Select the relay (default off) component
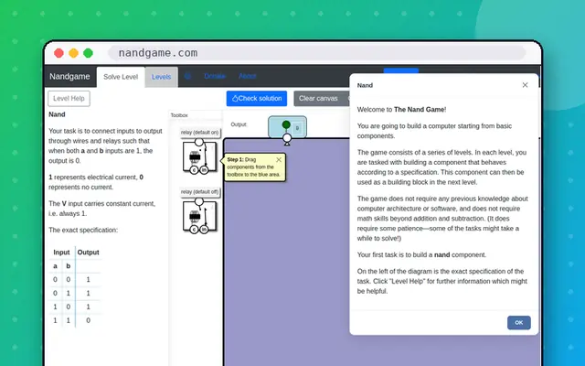 pos(199,216)
